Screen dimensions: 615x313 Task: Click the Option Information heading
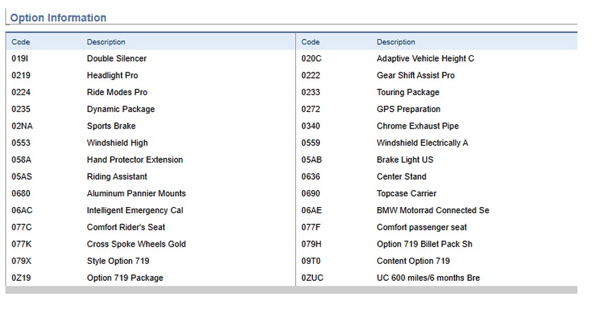click(x=58, y=18)
